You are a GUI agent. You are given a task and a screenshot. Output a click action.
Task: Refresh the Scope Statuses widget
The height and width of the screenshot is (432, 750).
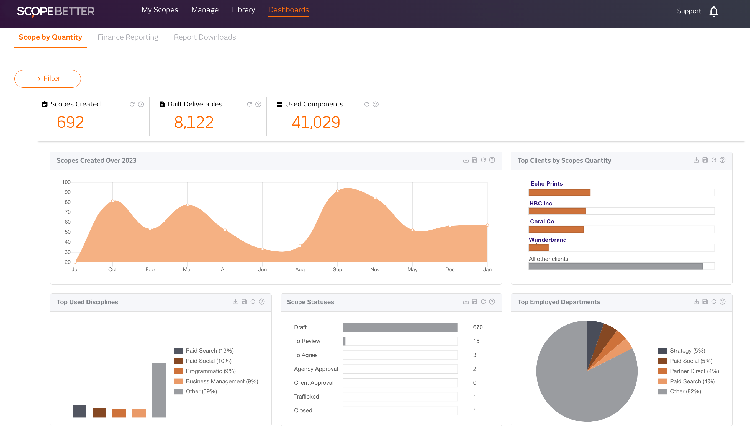coord(483,301)
